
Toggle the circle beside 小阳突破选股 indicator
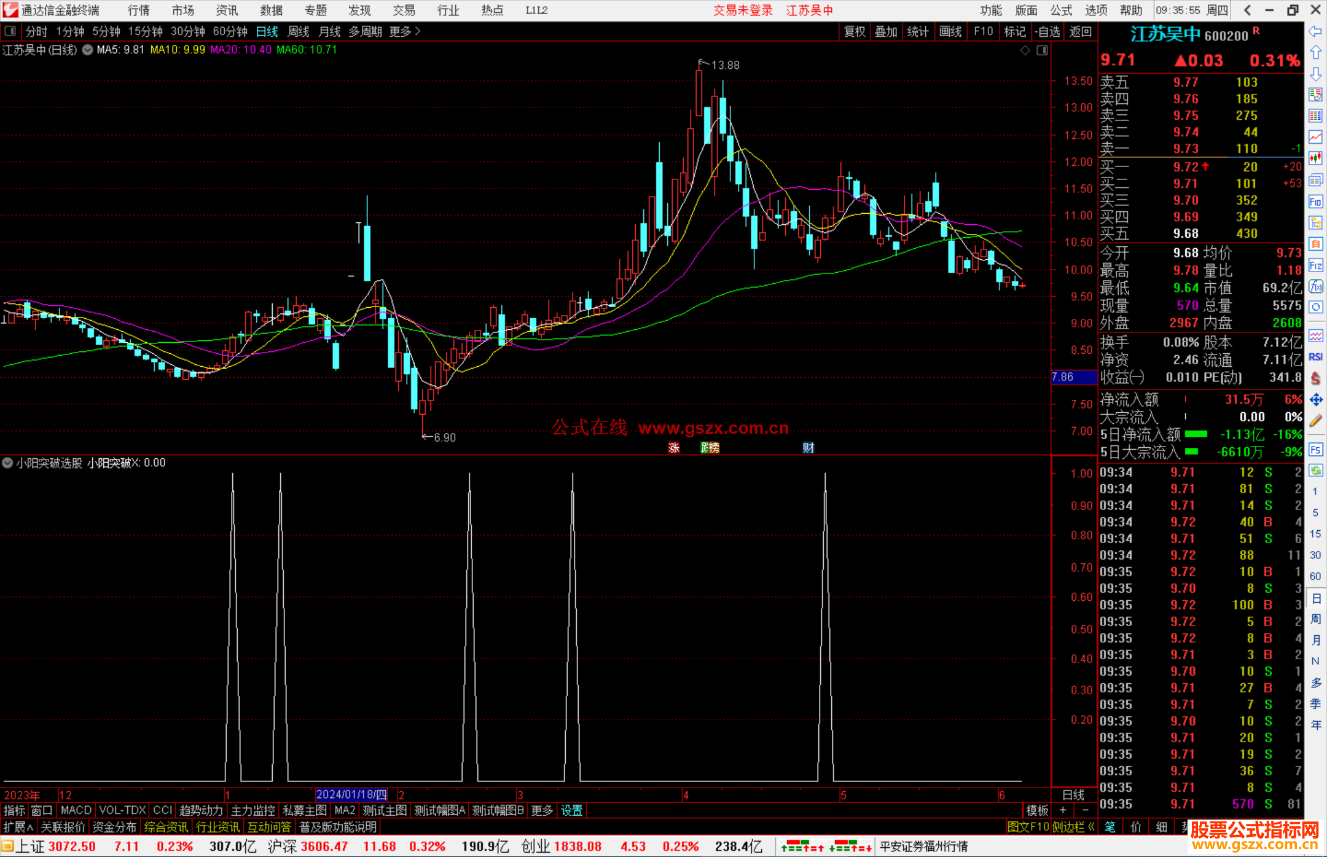7,463
